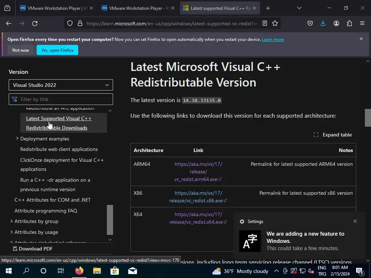Show site security padlock info
The width and height of the screenshot is (371, 278).
coord(80,24)
